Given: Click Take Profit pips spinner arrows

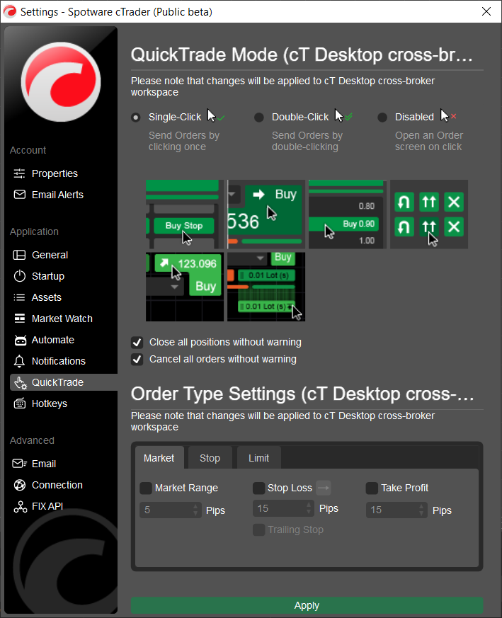Looking at the screenshot, I should tap(421, 510).
